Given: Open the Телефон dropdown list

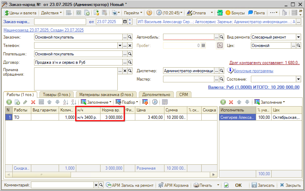Looking at the screenshot, I should [x=120, y=46].
